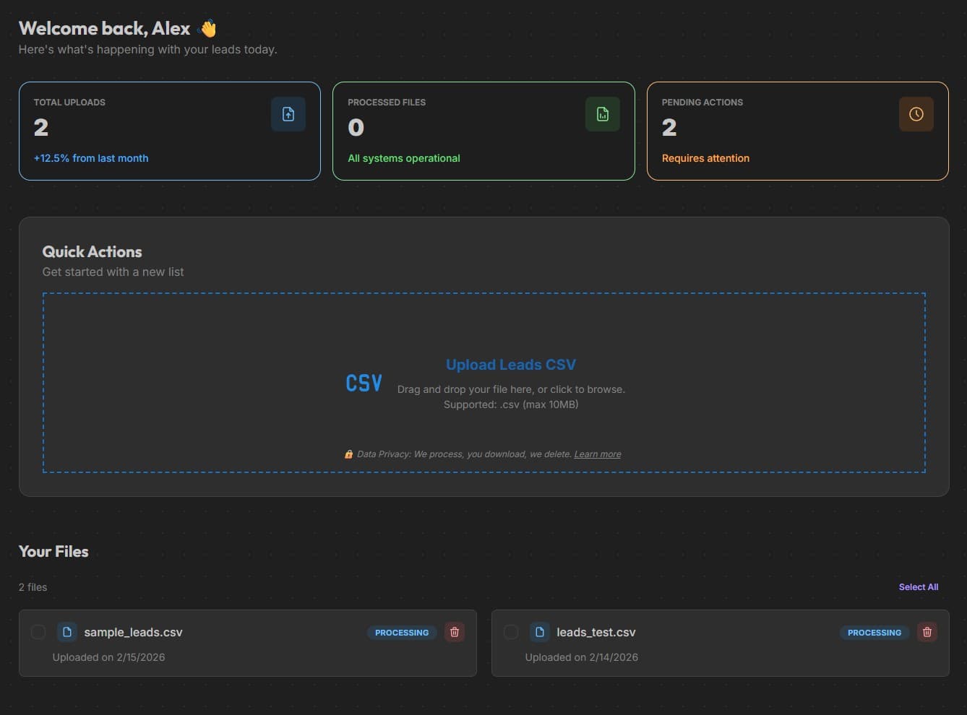Click the Your Files section heading

coord(53,551)
